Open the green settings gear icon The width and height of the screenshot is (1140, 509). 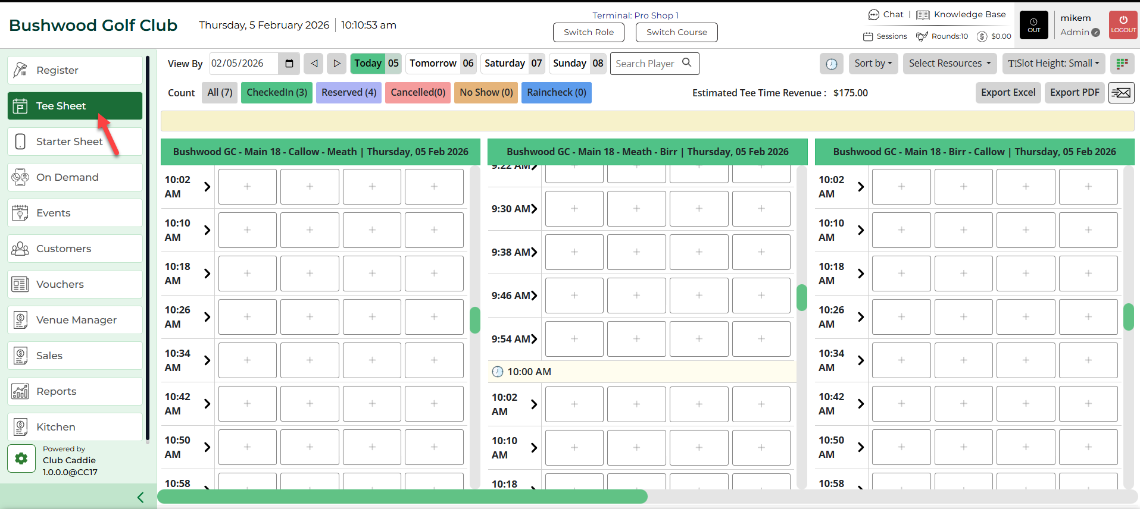coord(21,458)
